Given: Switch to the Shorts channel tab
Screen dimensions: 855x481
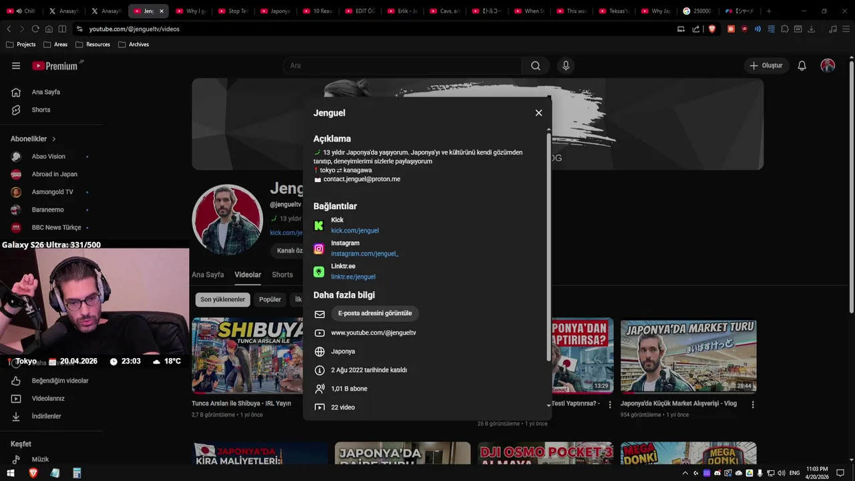Looking at the screenshot, I should (283, 275).
